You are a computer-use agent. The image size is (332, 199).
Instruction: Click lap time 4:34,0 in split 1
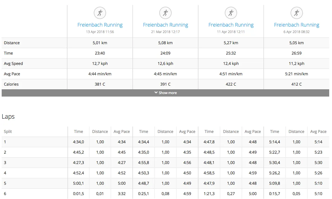[x=78, y=142]
